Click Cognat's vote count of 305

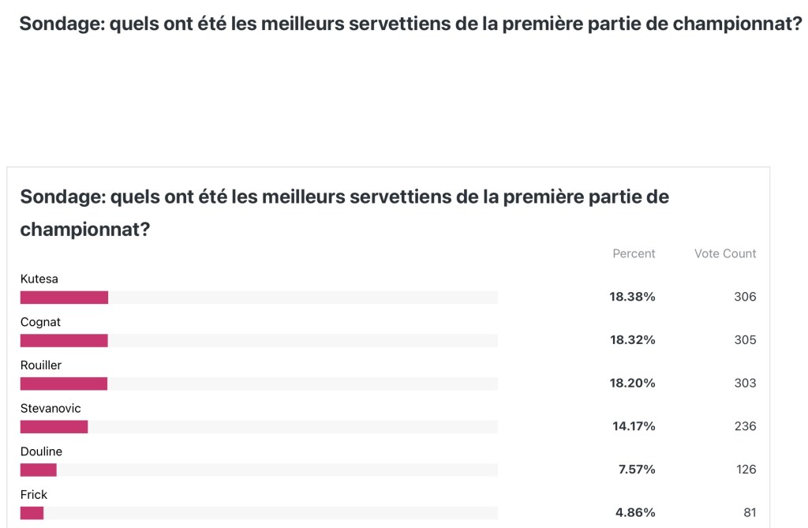click(745, 340)
